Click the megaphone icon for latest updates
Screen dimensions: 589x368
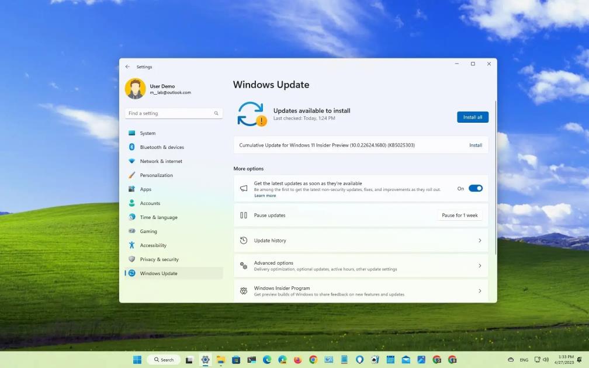[244, 188]
